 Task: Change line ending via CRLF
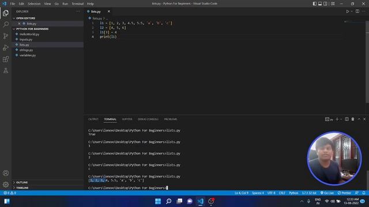pyautogui.click(x=282, y=193)
